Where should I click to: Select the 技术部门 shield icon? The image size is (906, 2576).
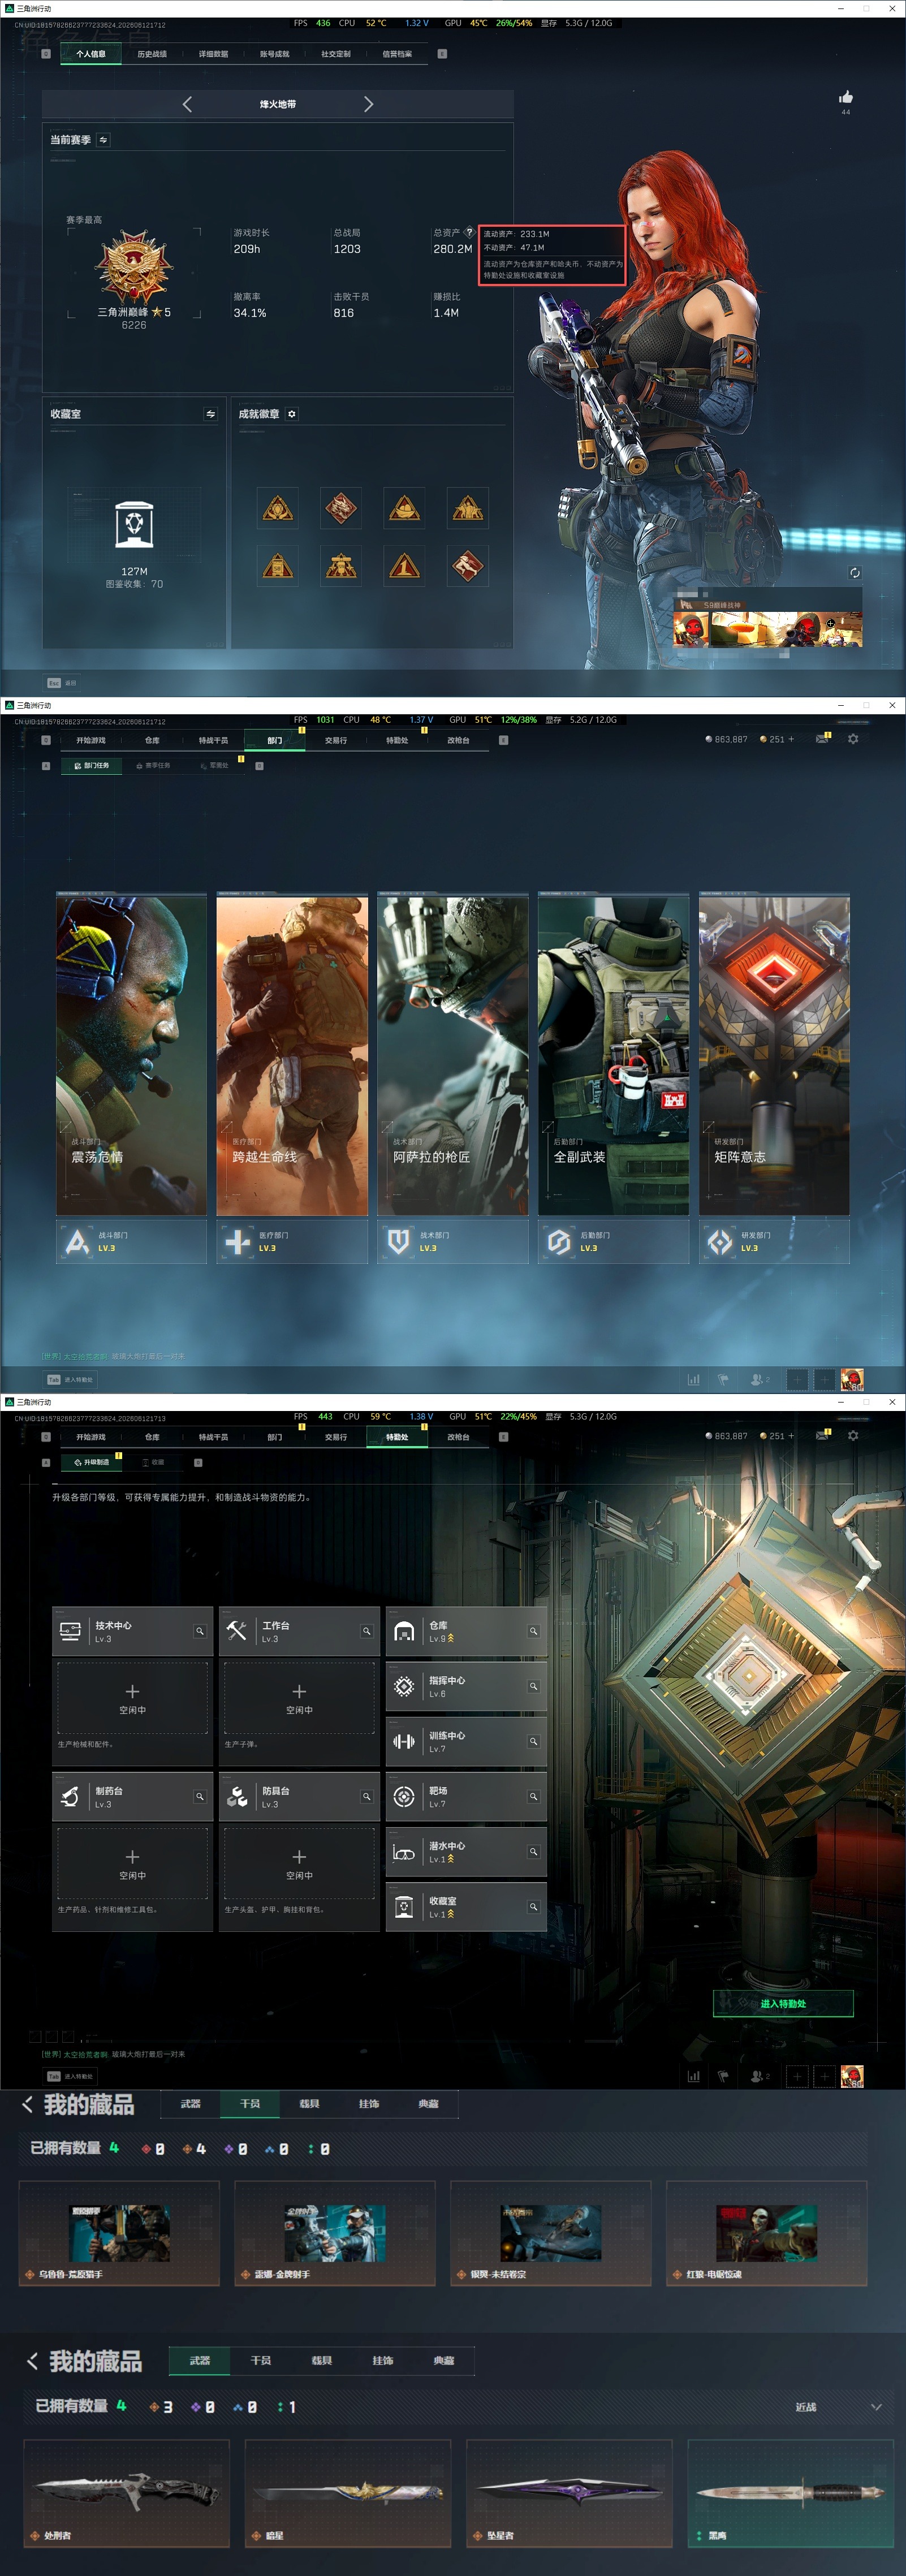pos(399,1242)
